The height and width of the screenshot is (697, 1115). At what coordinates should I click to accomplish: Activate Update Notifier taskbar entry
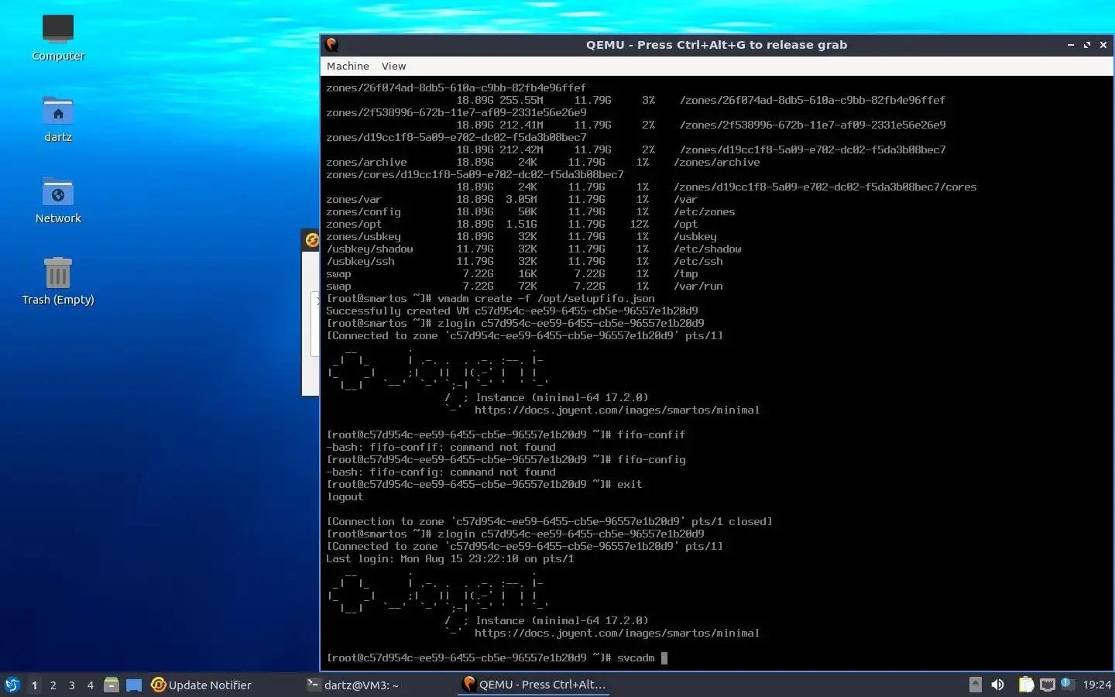click(x=201, y=685)
